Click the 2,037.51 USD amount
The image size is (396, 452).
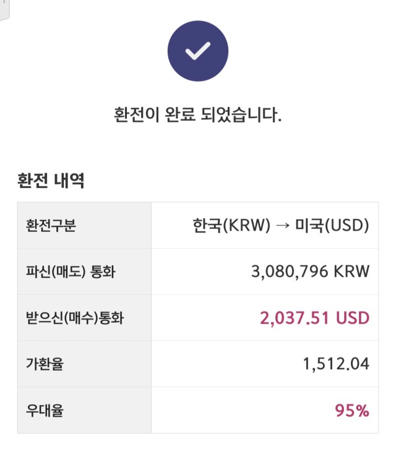(315, 318)
